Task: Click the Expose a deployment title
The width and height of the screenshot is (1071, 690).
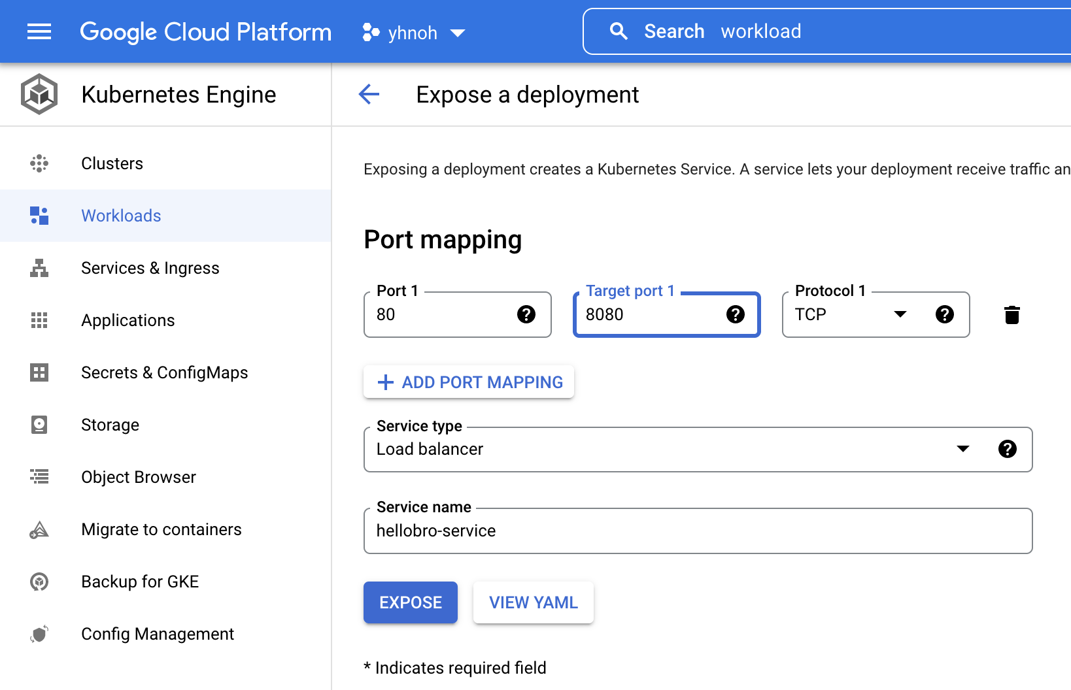Action: click(x=528, y=95)
